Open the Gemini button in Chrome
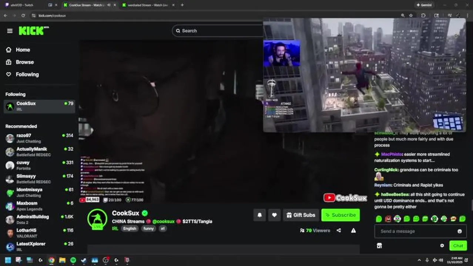Image resolution: width=473 pixels, height=266 pixels. (x=424, y=5)
